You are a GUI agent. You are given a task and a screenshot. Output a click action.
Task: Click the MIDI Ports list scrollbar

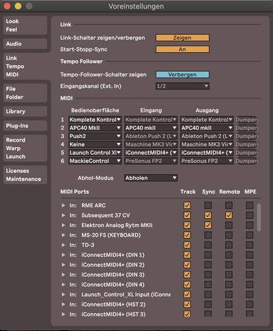point(259,217)
